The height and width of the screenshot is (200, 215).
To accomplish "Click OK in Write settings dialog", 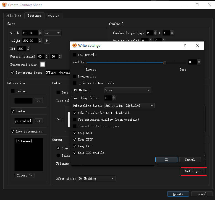I will [166, 160].
